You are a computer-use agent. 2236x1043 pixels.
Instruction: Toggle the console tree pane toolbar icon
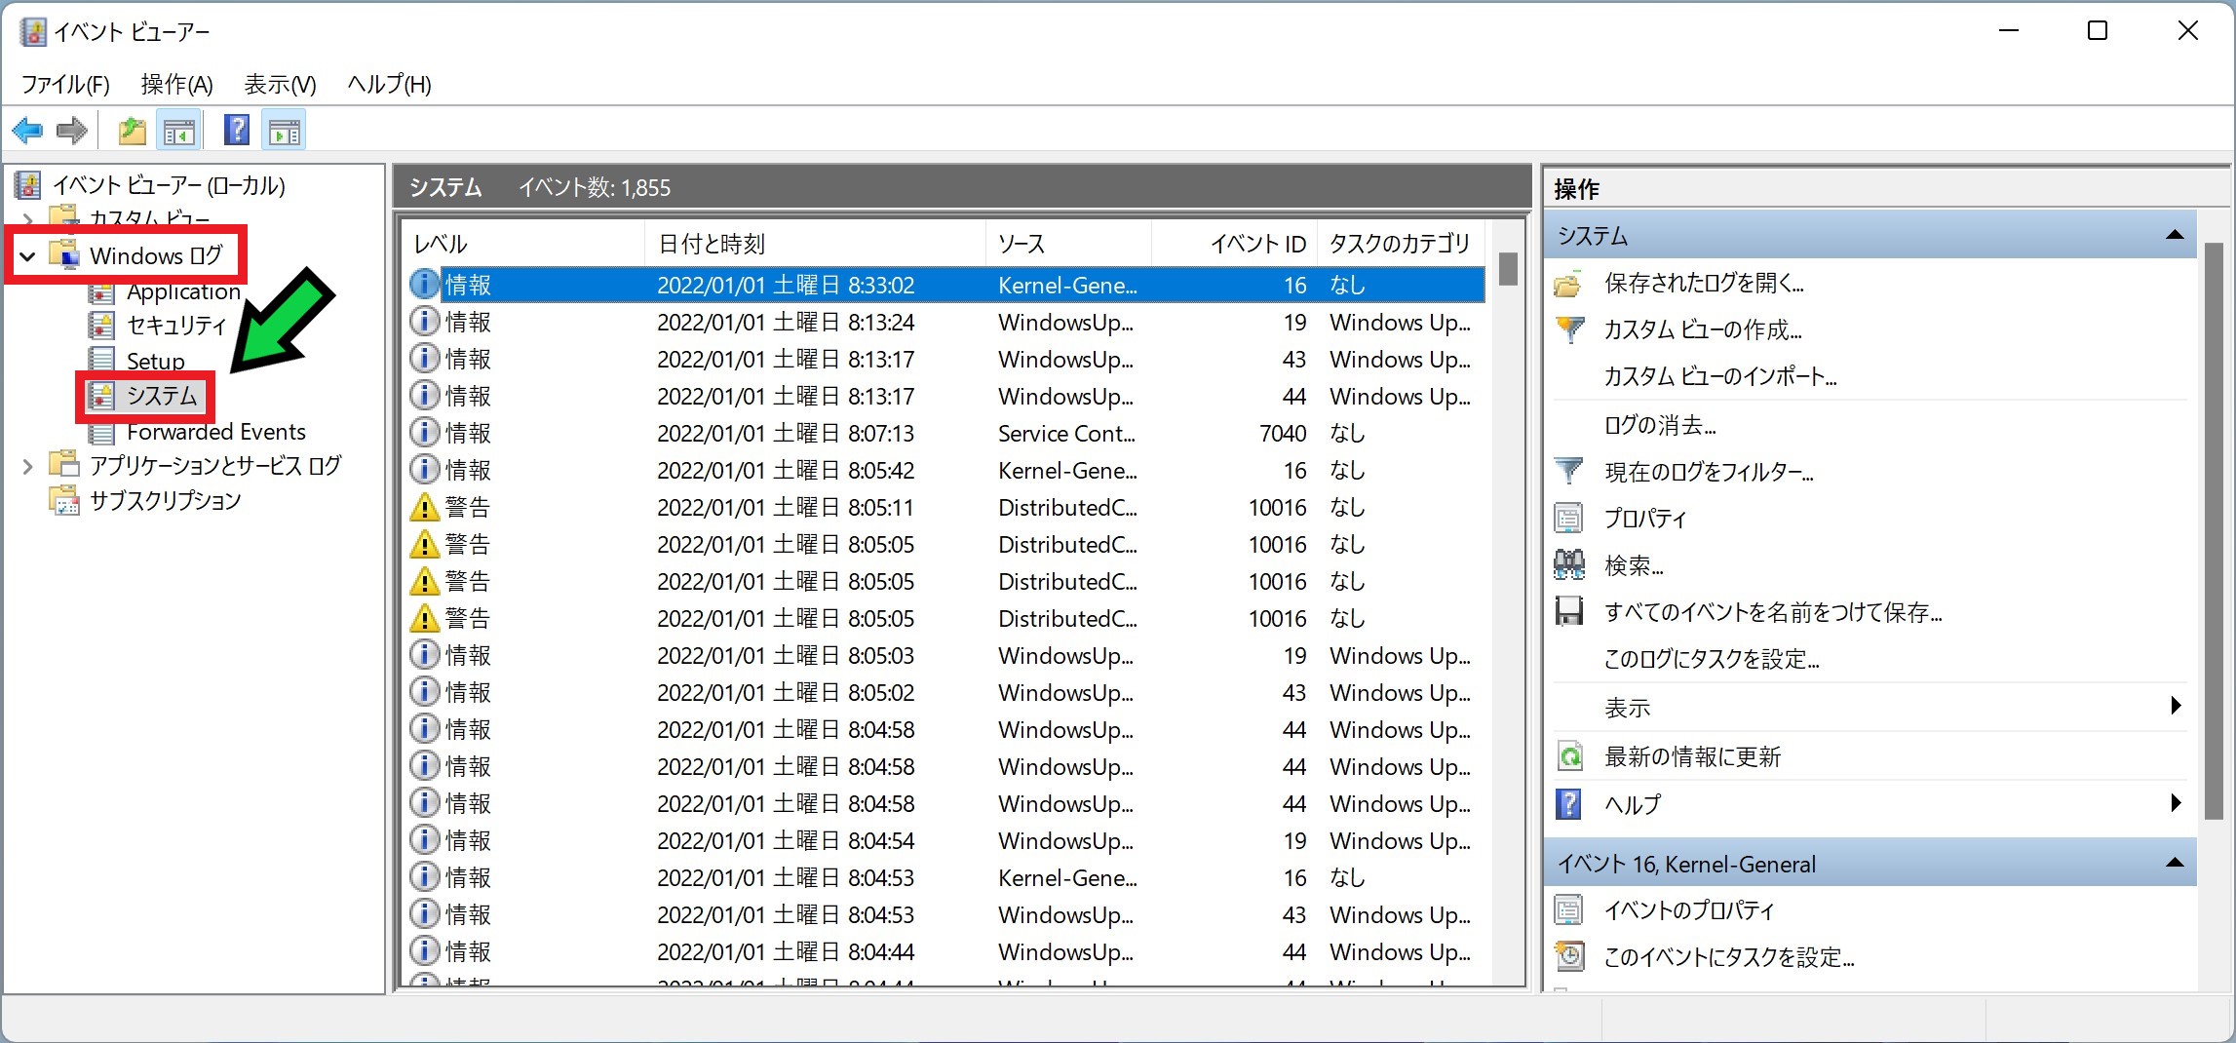pyautogui.click(x=179, y=131)
